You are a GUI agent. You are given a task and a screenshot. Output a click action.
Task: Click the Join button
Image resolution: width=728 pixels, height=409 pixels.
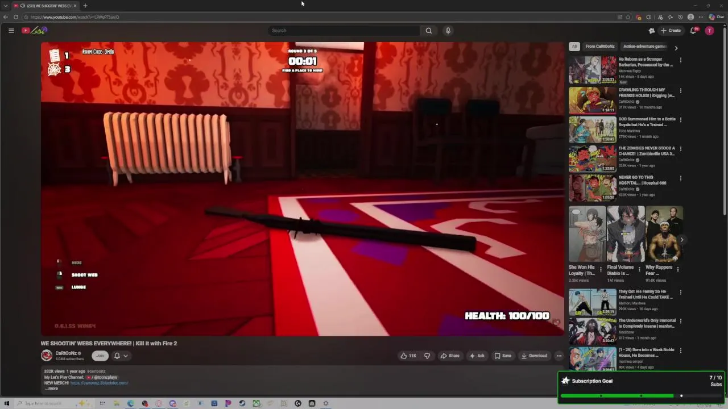(x=100, y=356)
